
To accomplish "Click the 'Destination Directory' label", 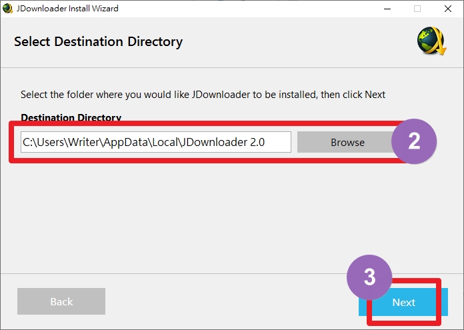I will [71, 117].
